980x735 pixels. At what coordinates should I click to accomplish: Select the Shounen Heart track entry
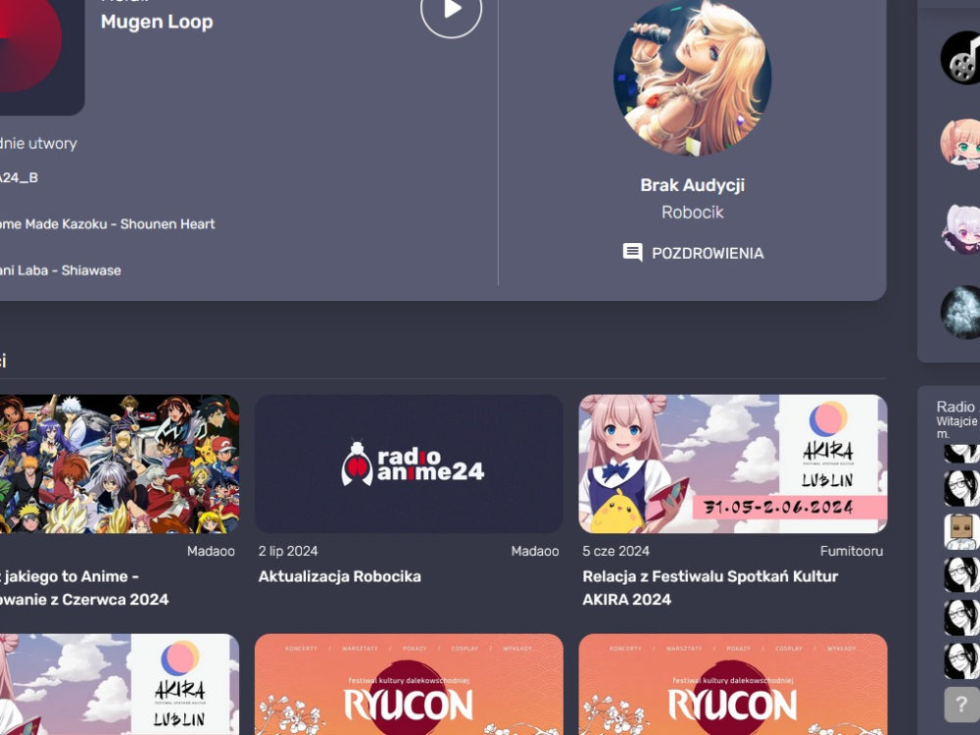coord(107,223)
